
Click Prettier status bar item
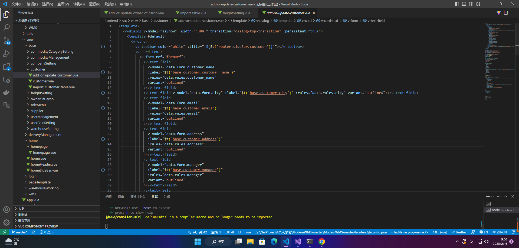(459, 232)
